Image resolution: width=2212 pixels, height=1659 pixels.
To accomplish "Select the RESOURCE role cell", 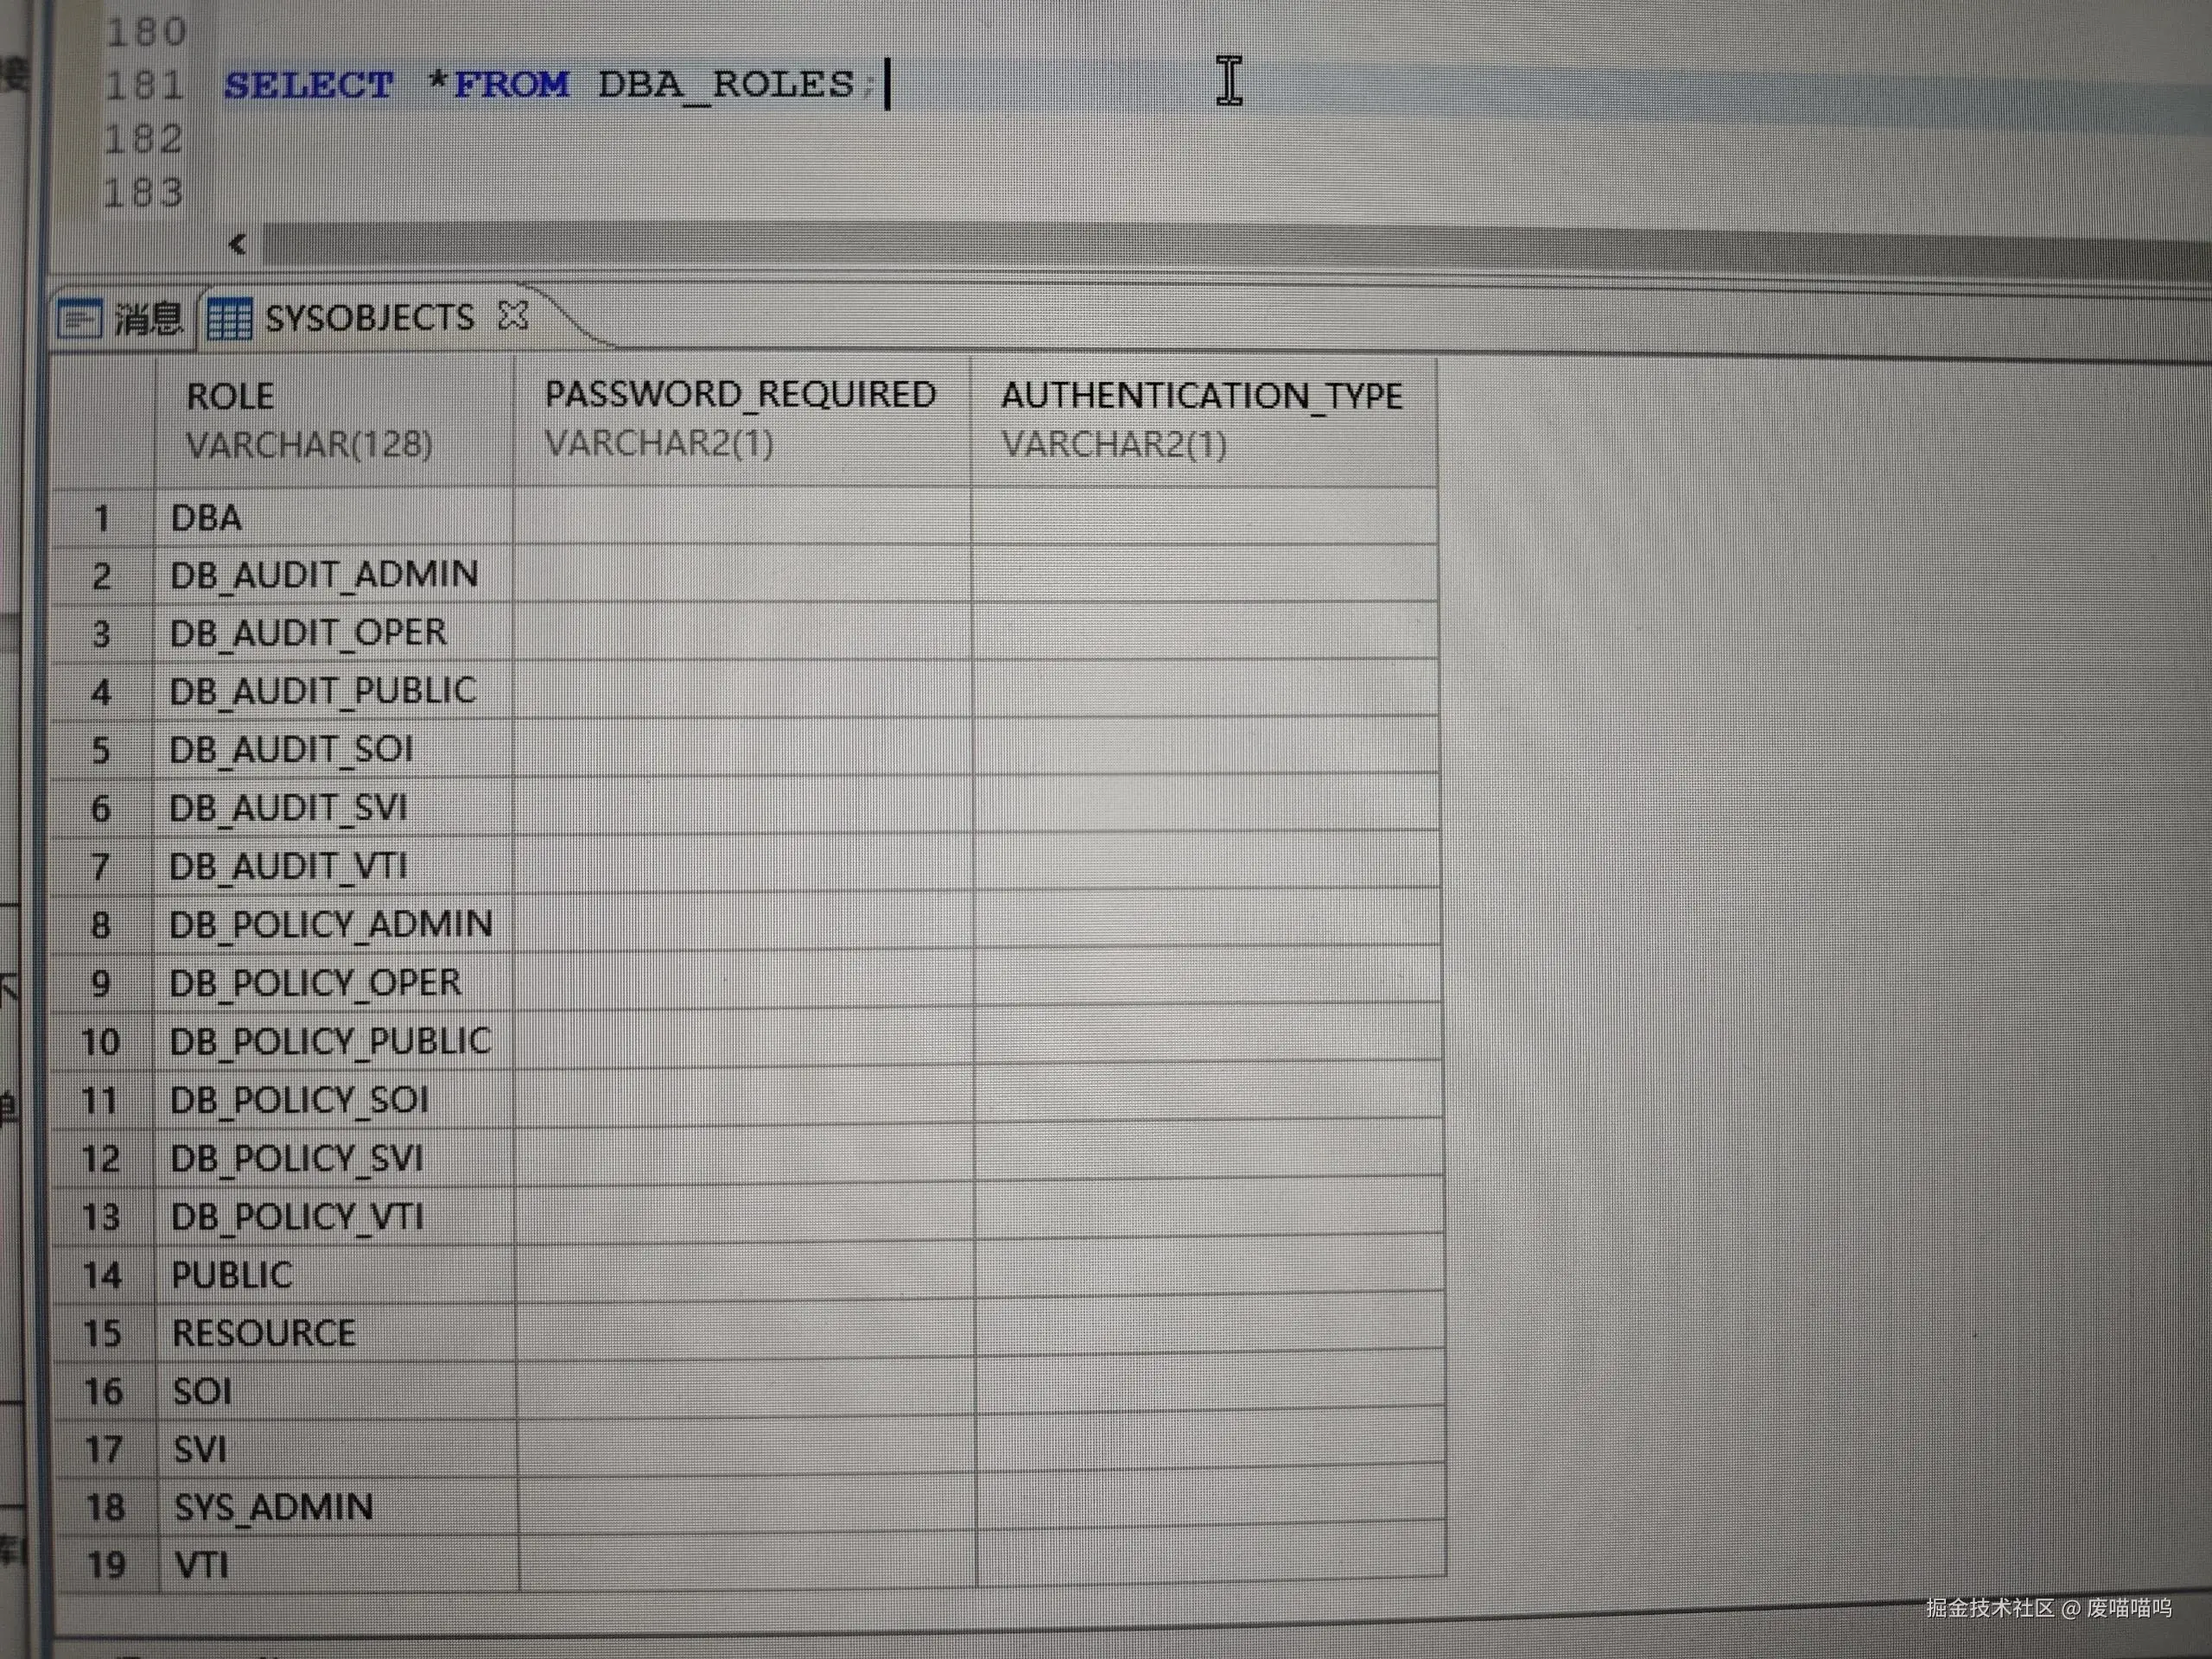I will click(264, 1333).
